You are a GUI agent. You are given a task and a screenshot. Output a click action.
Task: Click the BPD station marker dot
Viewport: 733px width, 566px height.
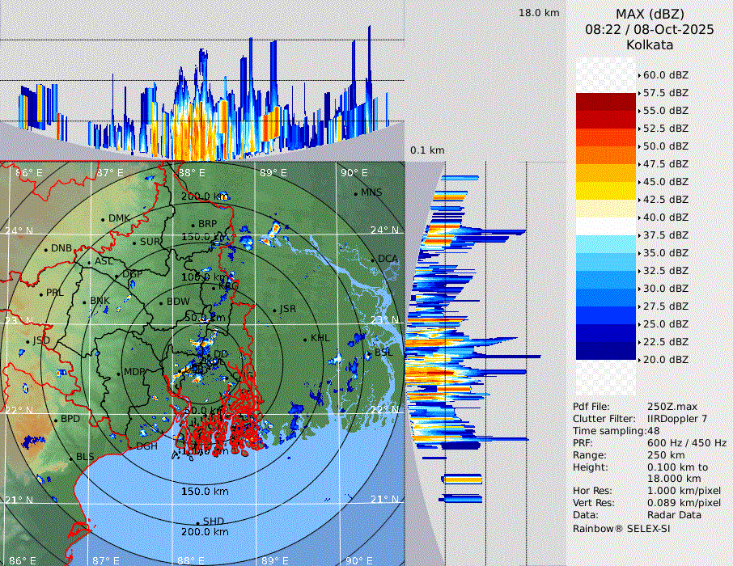click(x=55, y=420)
